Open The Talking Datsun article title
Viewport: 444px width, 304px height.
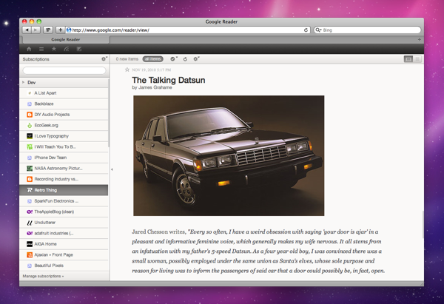point(169,80)
